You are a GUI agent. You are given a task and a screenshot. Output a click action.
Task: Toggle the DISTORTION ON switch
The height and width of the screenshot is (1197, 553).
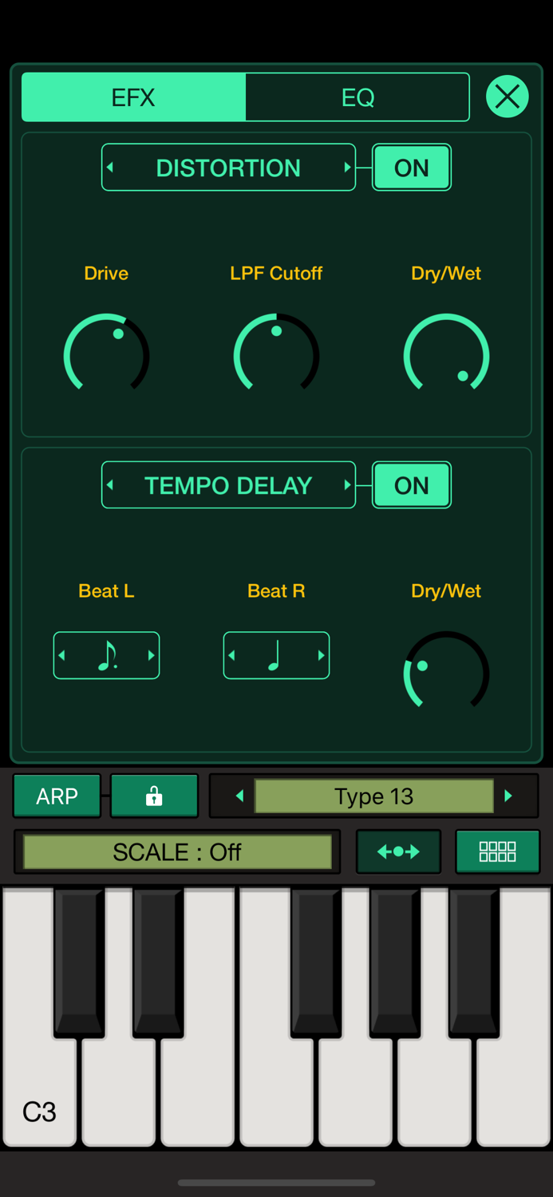pyautogui.click(x=412, y=168)
